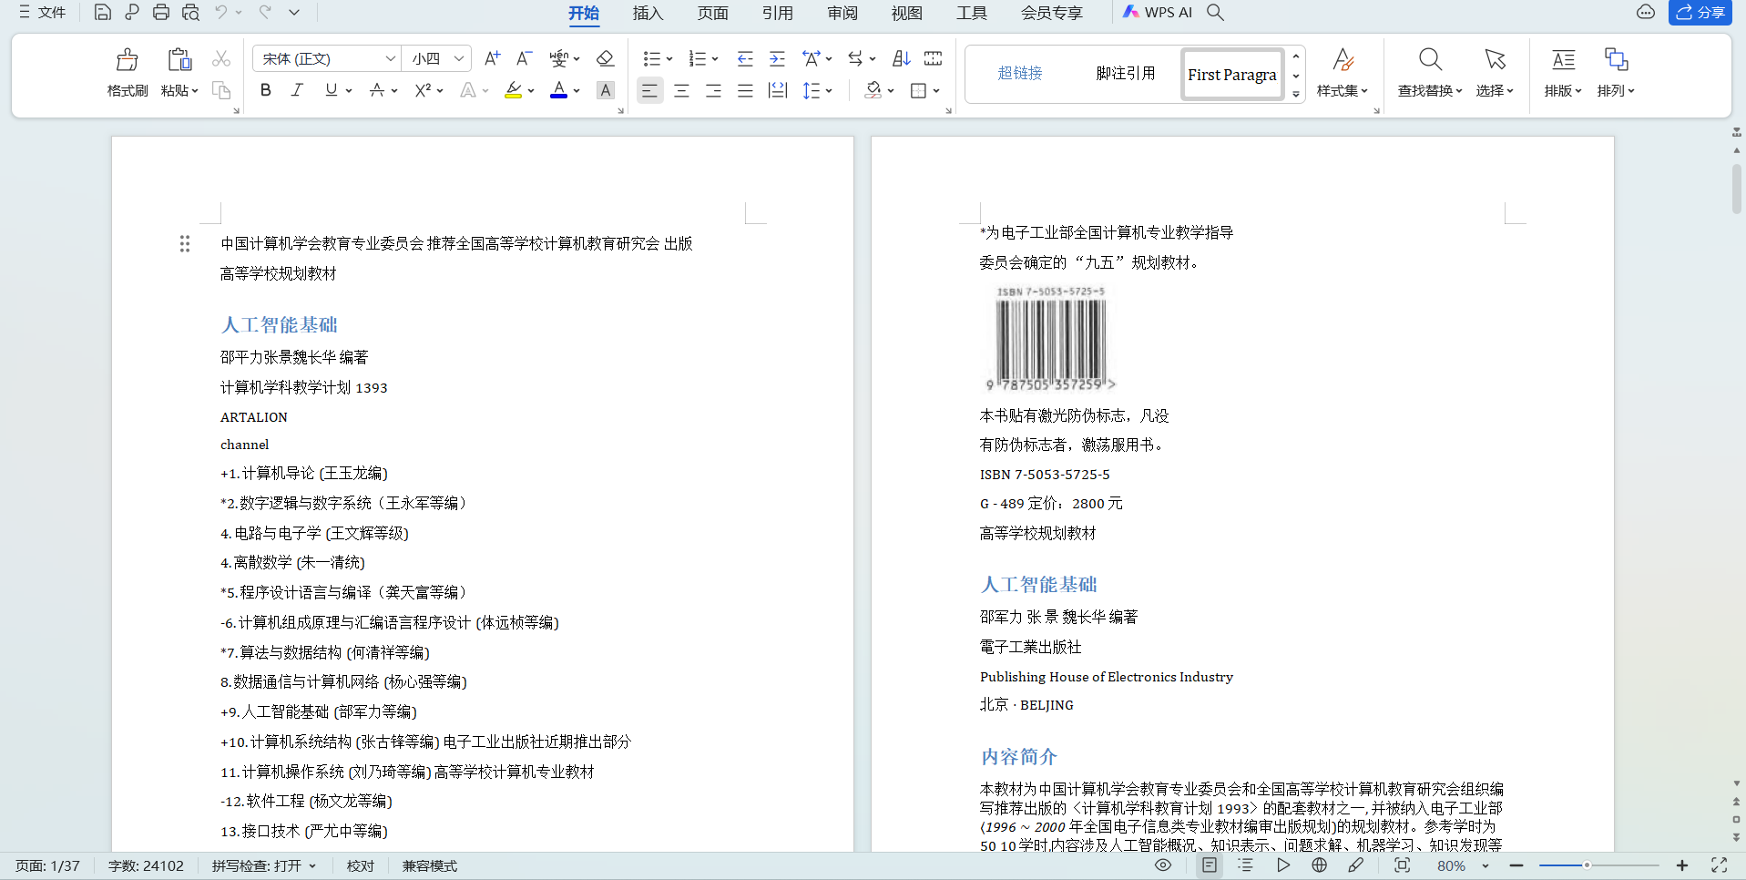The width and height of the screenshot is (1746, 880).
Task: Open Find and Replace (查找替换)
Action: point(1430,73)
